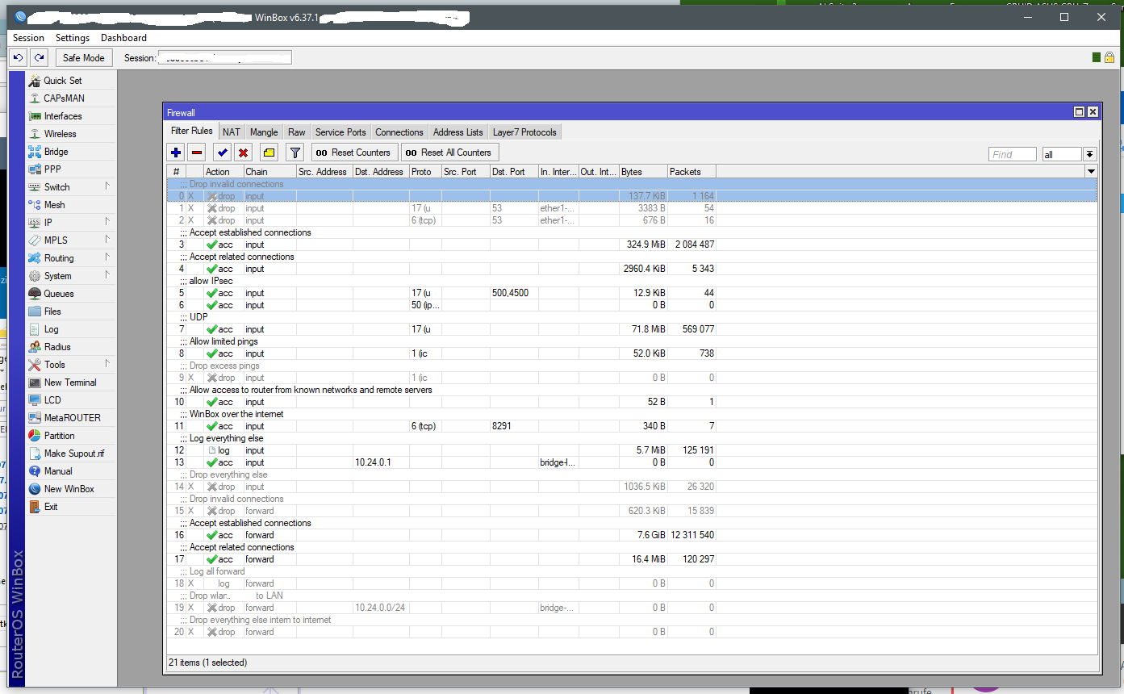
Task: Open the LCD sidebar item
Action: tap(52, 400)
